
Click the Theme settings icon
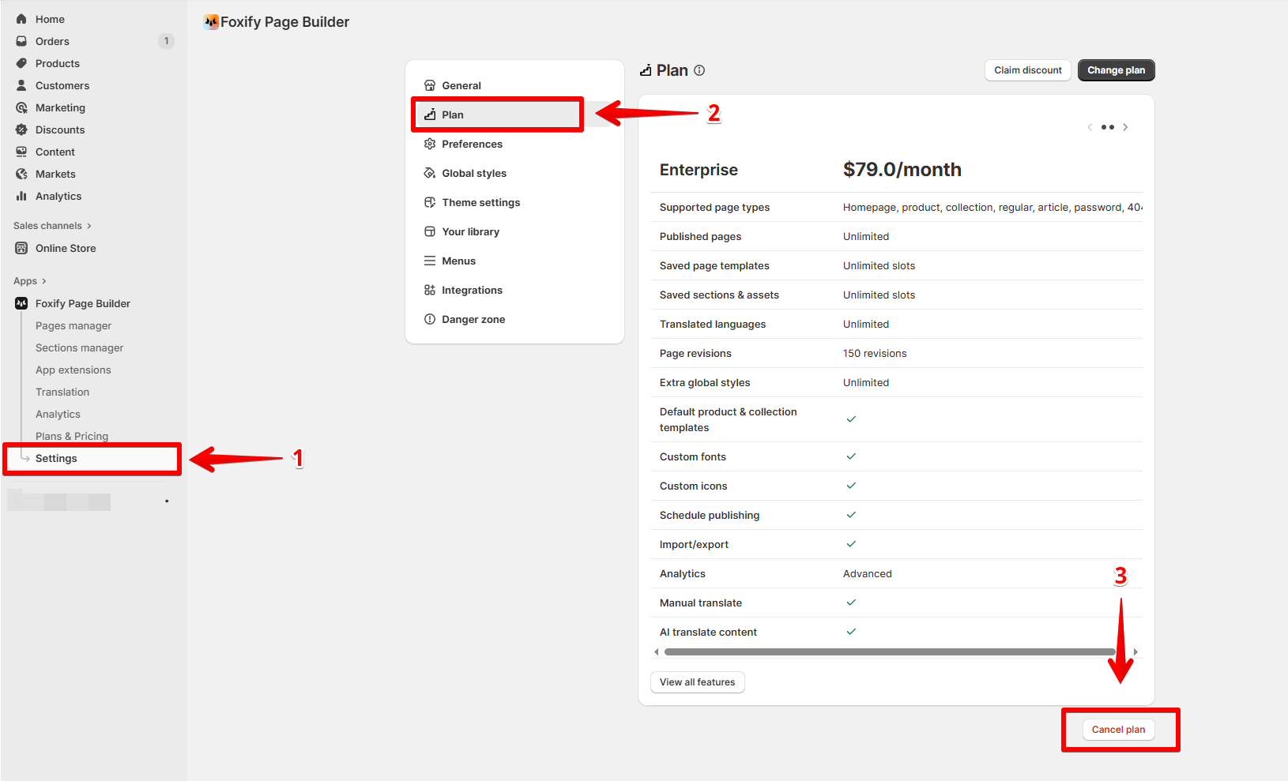(x=430, y=202)
